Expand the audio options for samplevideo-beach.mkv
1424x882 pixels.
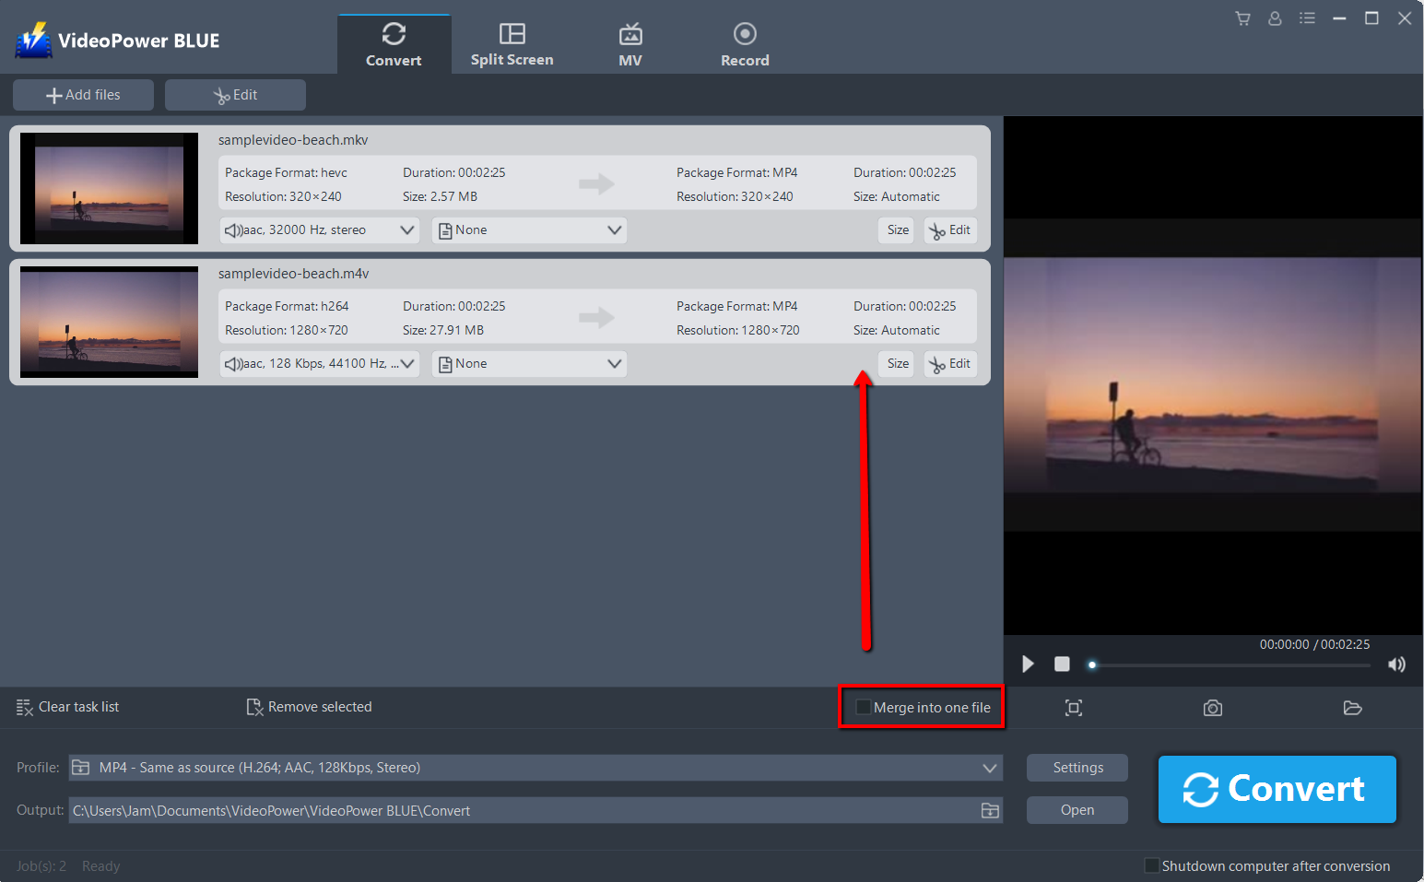click(406, 229)
